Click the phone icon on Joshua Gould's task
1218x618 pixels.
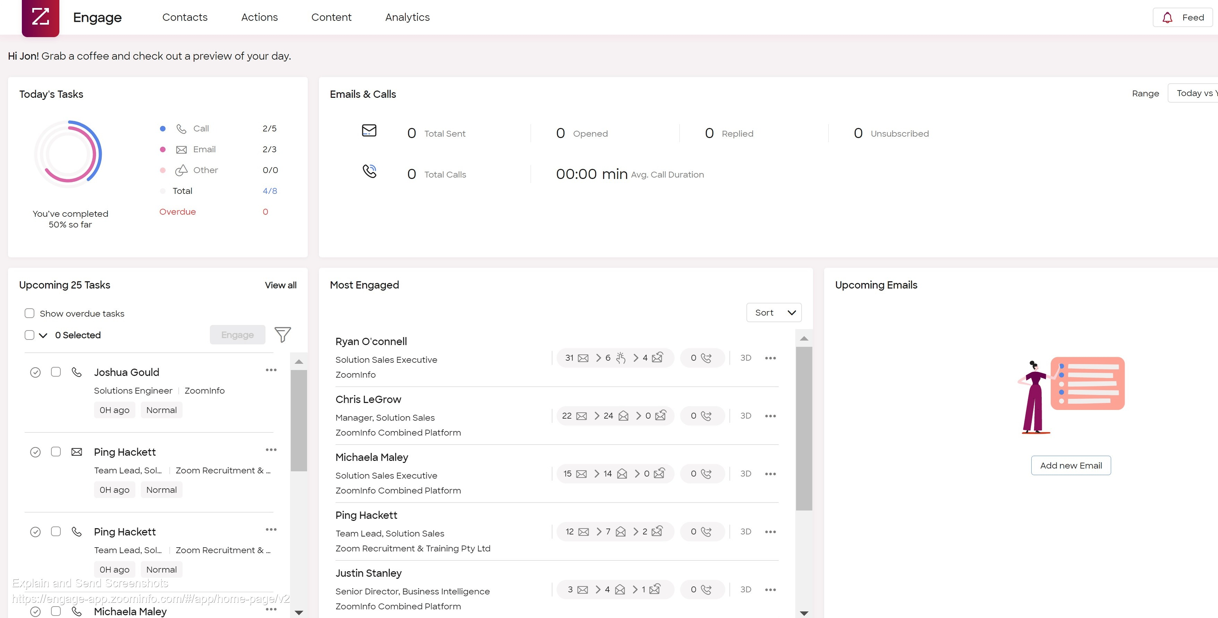click(77, 372)
